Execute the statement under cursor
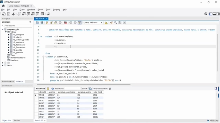Screen dimensions: 220x123 click(x=51, y=23)
